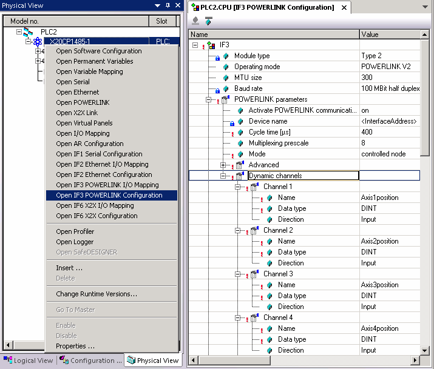Click Physical View left scroll arrow
Screen dimensions: 434x369
coord(8,345)
